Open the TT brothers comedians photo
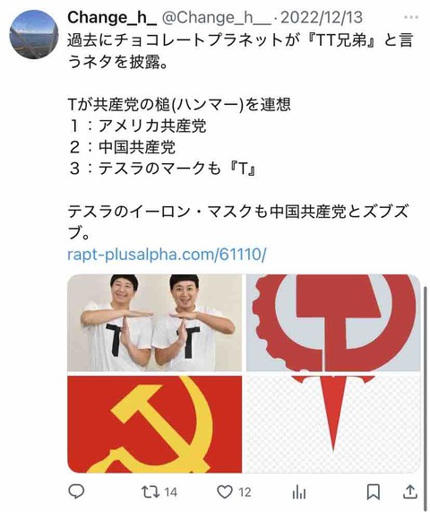This screenshot has height=512, width=430. (155, 323)
